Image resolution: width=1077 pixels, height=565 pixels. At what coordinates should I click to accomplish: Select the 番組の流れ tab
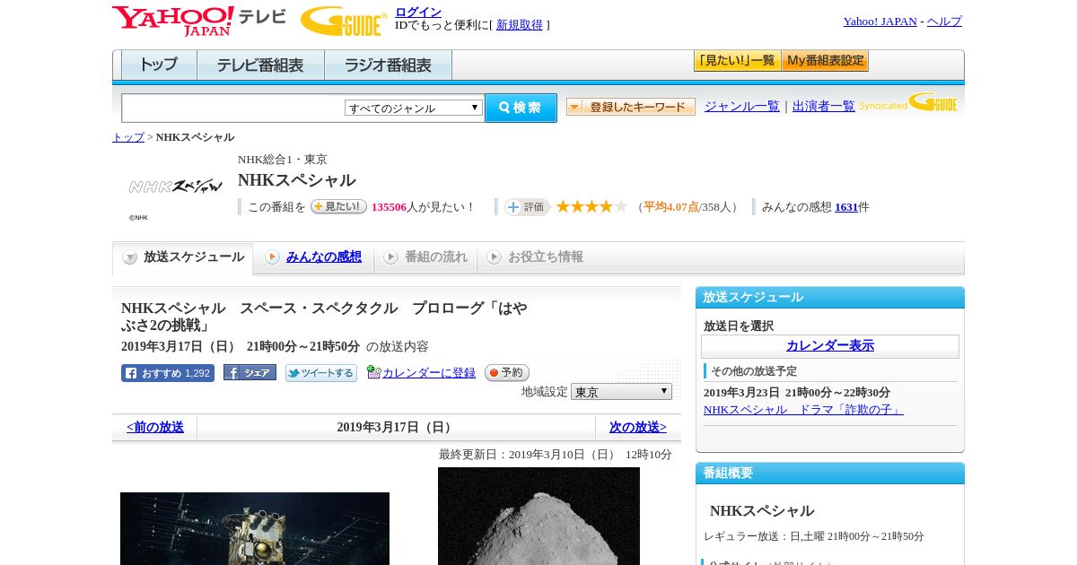click(425, 257)
